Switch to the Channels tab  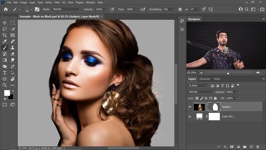click(204, 79)
